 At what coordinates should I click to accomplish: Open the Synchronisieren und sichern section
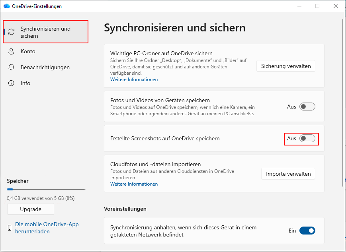point(46,32)
